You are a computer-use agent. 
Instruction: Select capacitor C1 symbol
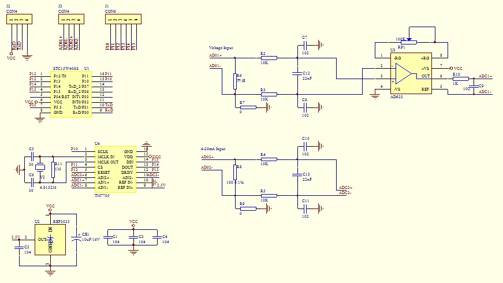point(108,237)
